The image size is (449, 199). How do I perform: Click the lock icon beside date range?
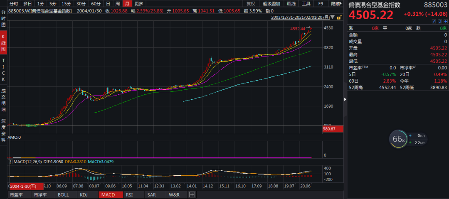(340, 17)
